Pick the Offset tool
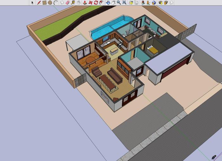The height and width of the screenshot is (161, 222). click(101, 3)
